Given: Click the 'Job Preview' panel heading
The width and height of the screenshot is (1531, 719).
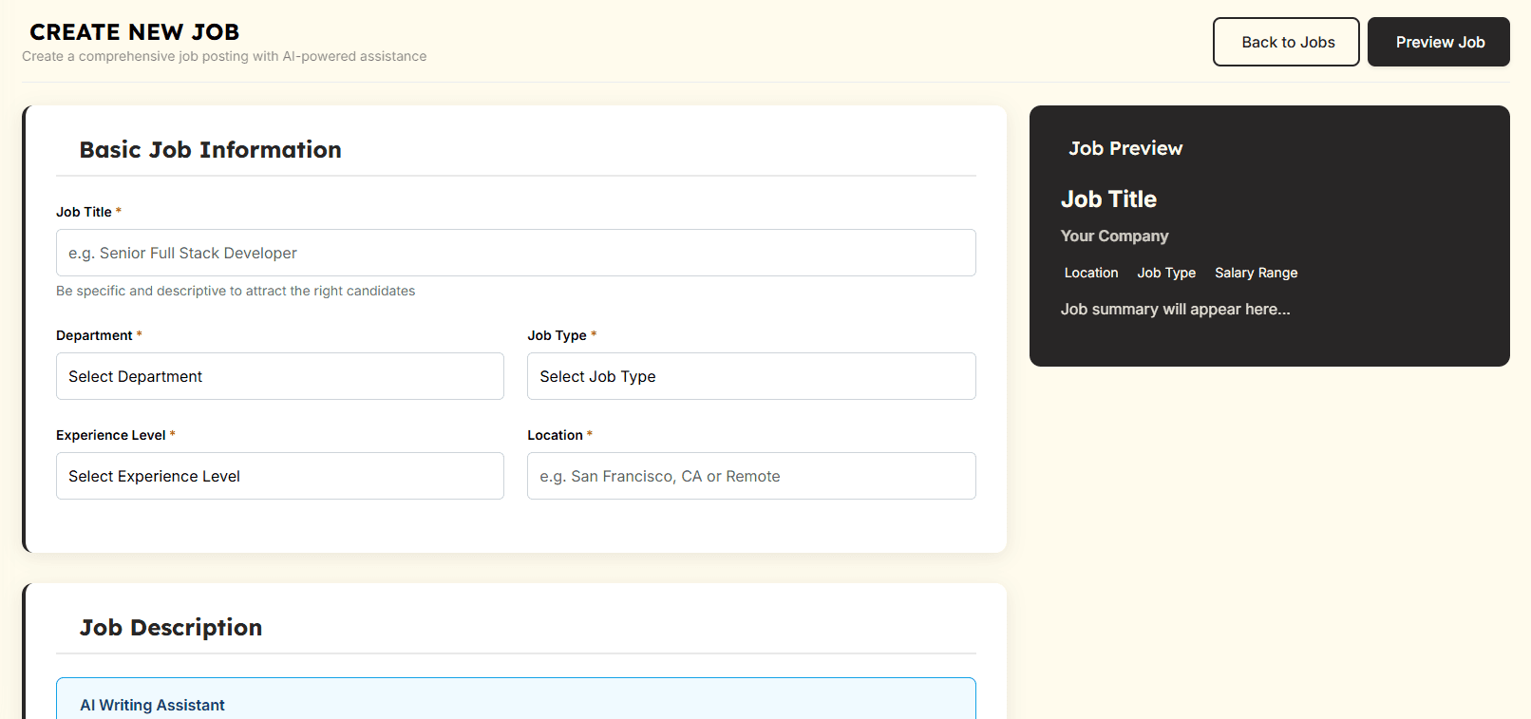Looking at the screenshot, I should coord(1125,148).
